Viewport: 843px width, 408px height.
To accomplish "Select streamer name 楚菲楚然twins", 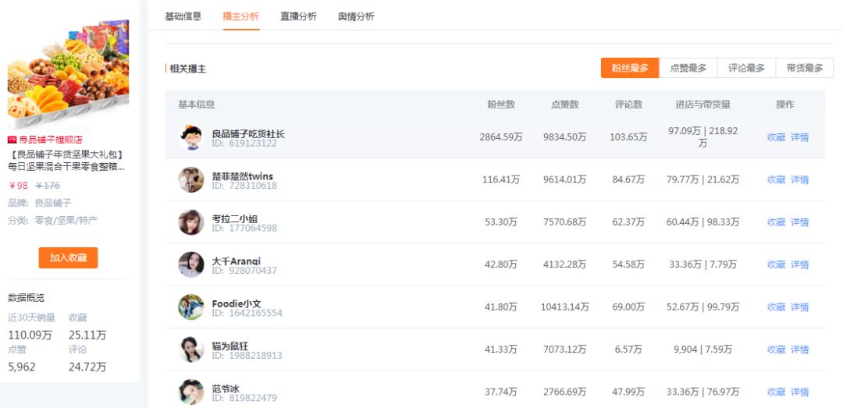I will [243, 176].
